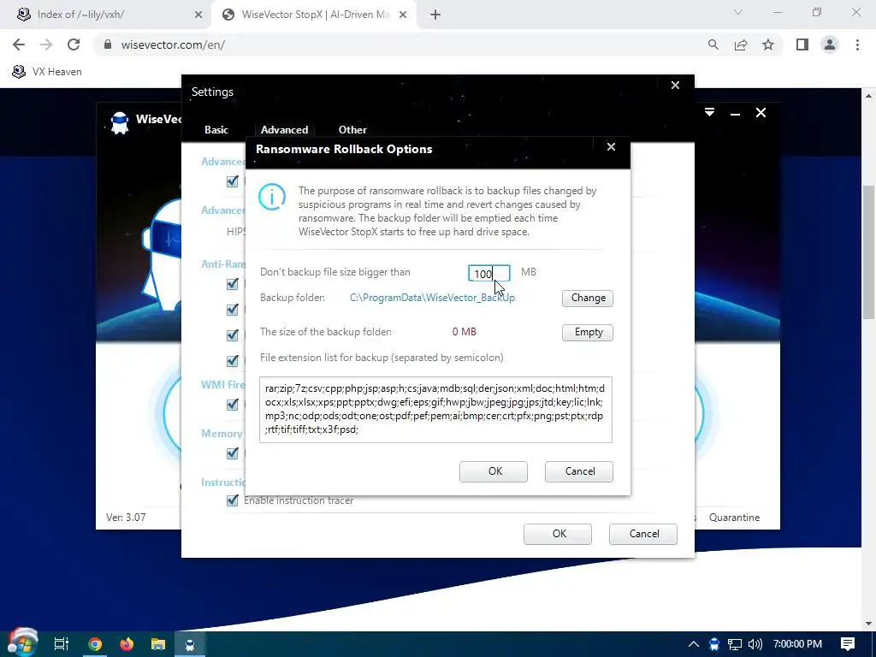Click the WiseVector tray icon
The image size is (876, 657).
point(714,644)
